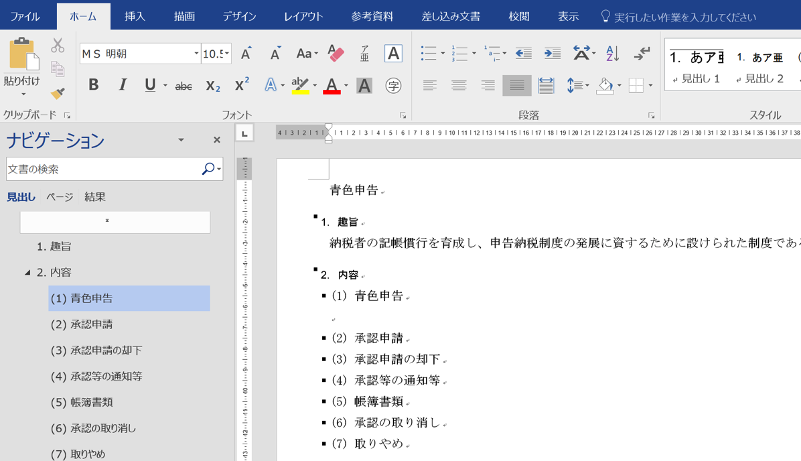Collapse the 2. 内容 heading in navigation

tap(27, 273)
